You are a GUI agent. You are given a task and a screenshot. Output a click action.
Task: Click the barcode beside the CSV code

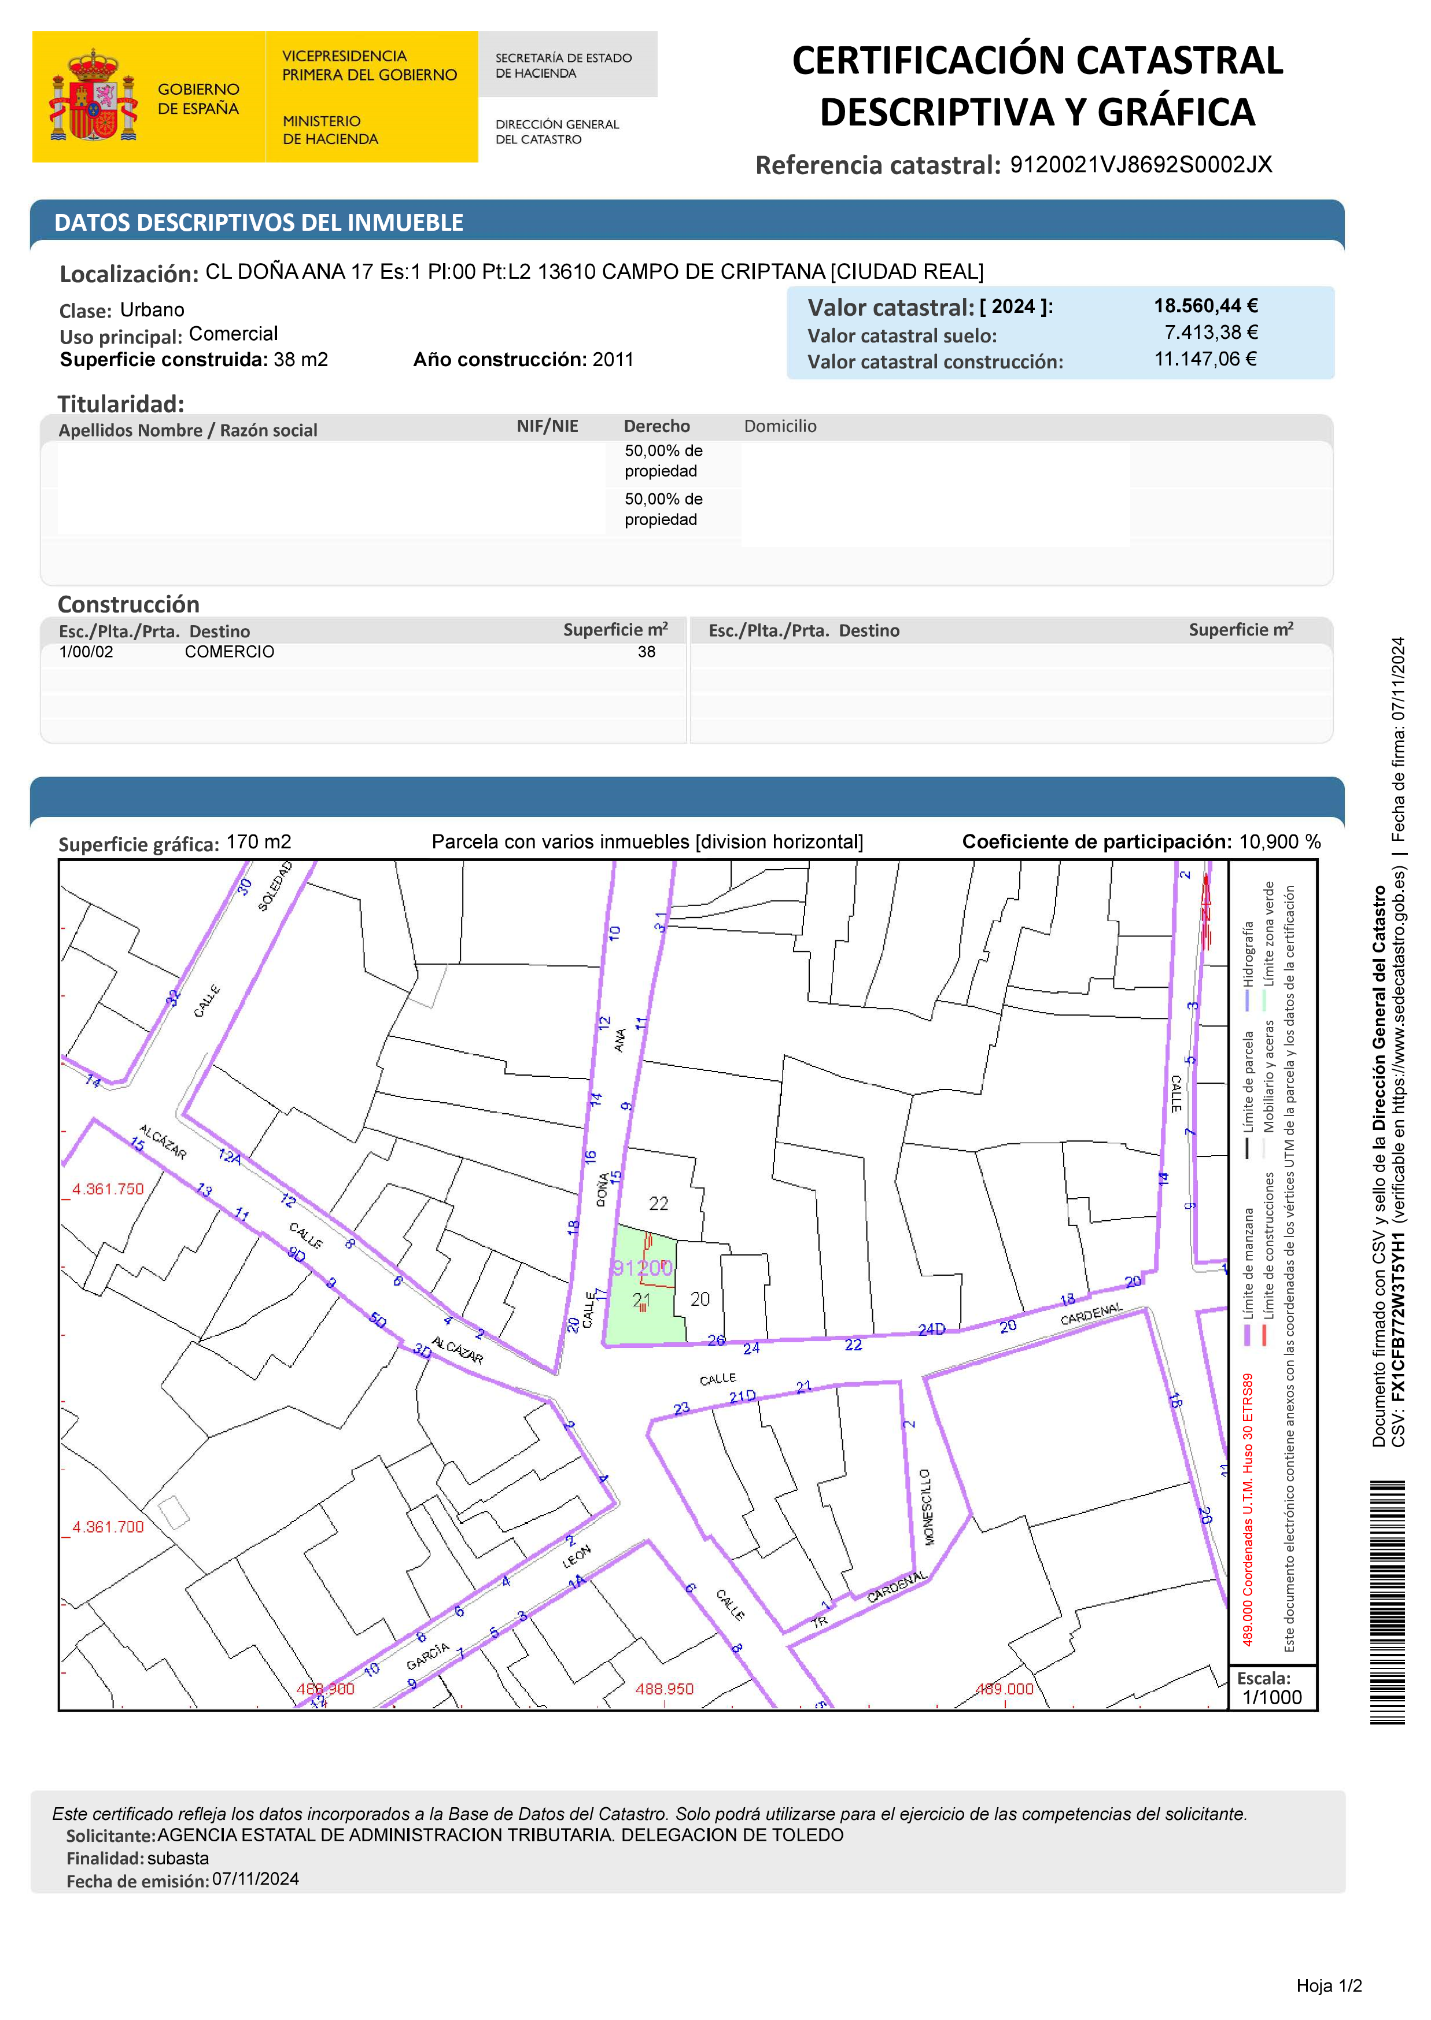pos(1387,1601)
